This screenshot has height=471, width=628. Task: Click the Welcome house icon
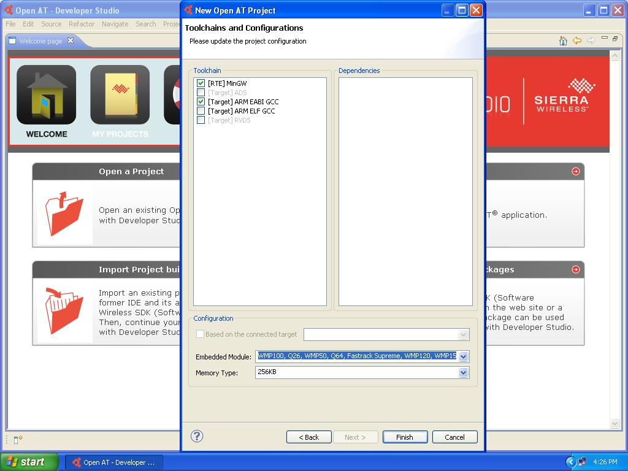coord(47,95)
